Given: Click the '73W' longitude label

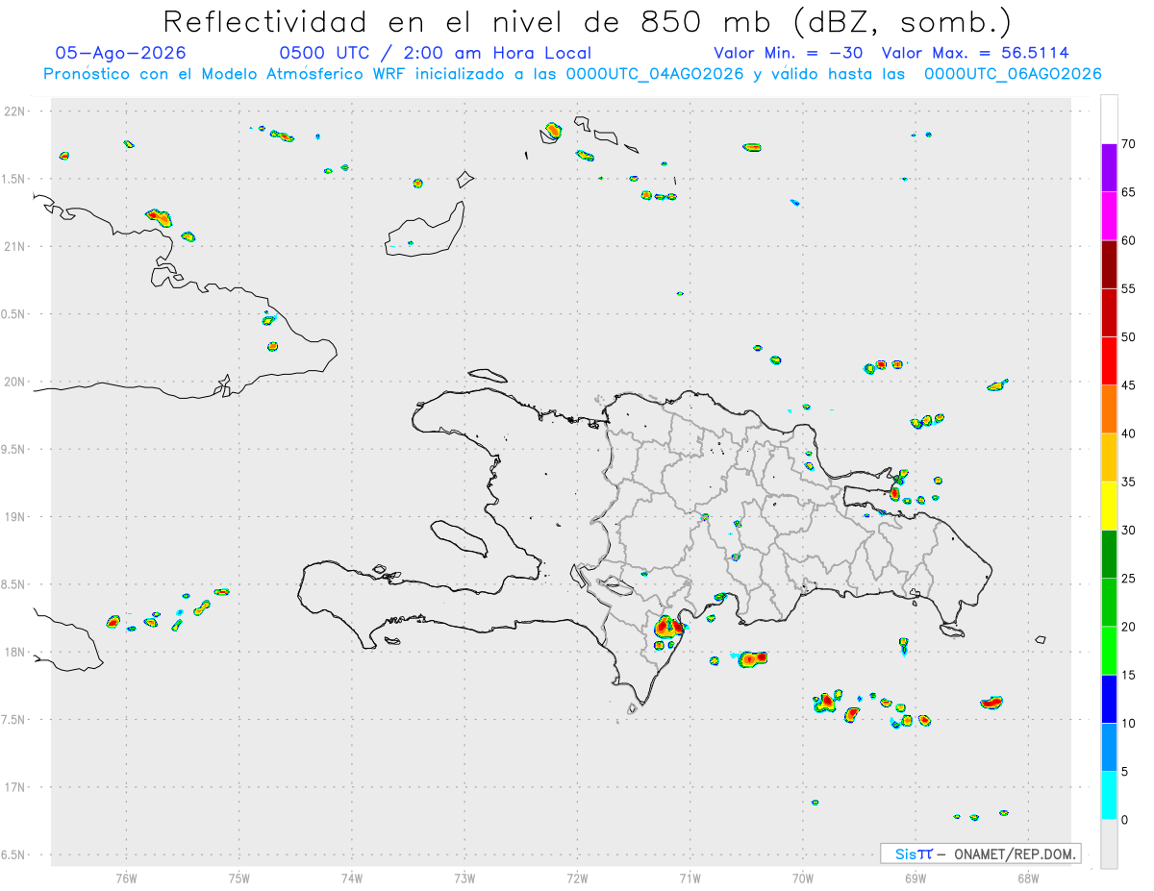Looking at the screenshot, I should tap(464, 878).
